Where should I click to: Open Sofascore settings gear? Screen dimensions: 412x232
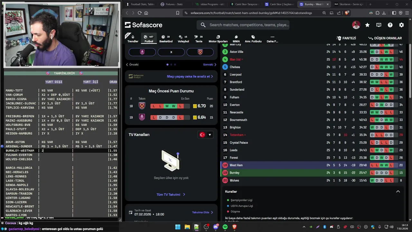coord(401,25)
